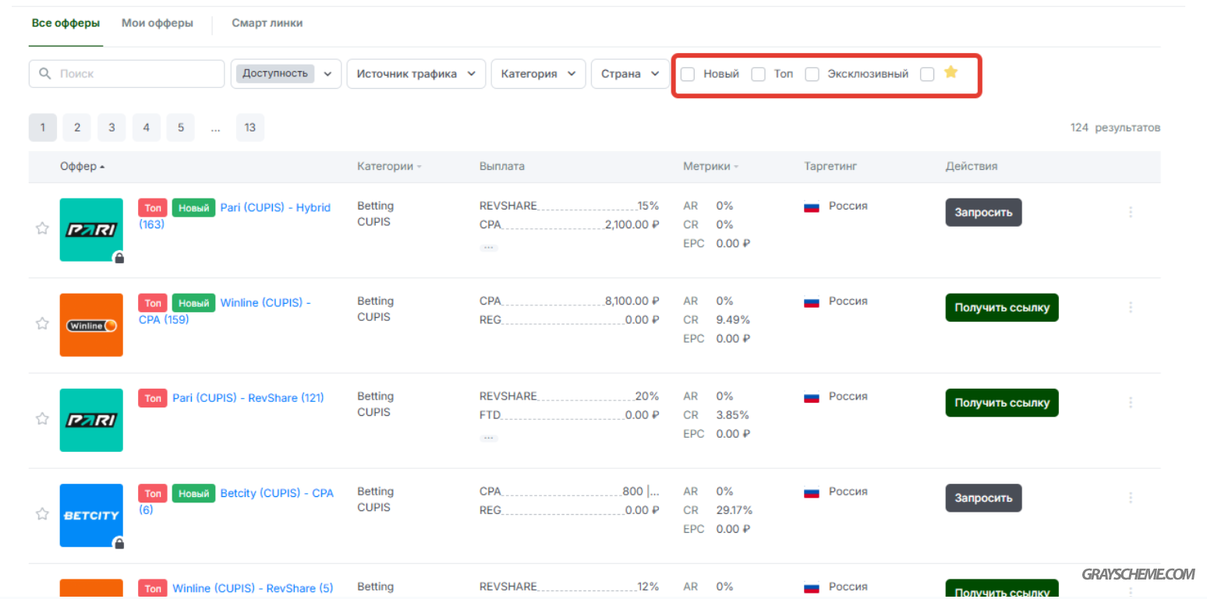Enable the Новый filter checkbox
Viewport: 1207px width, 599px height.
688,74
